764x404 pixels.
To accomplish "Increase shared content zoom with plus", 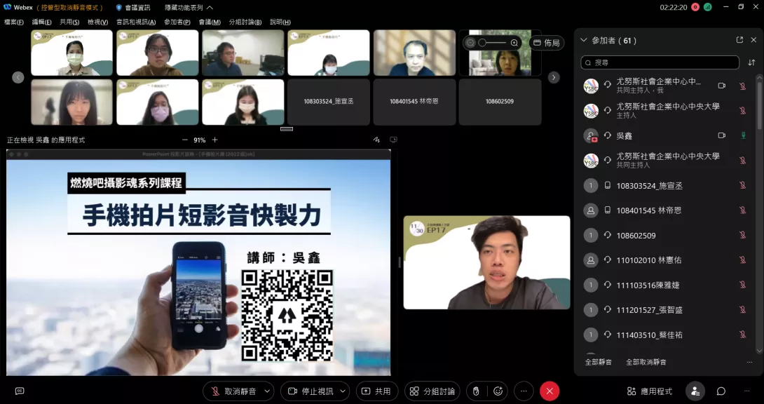I will click(215, 140).
